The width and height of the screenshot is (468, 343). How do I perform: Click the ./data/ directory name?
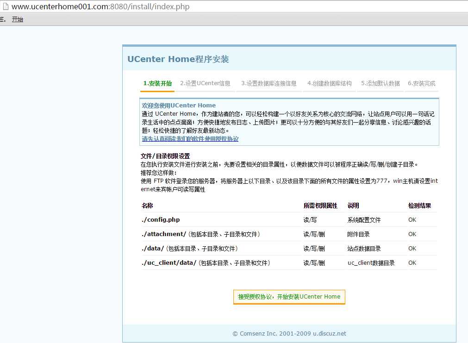tap(153, 249)
